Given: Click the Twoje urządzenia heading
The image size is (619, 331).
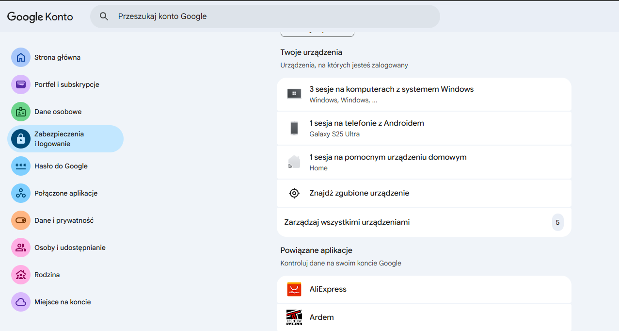Looking at the screenshot, I should pyautogui.click(x=311, y=52).
